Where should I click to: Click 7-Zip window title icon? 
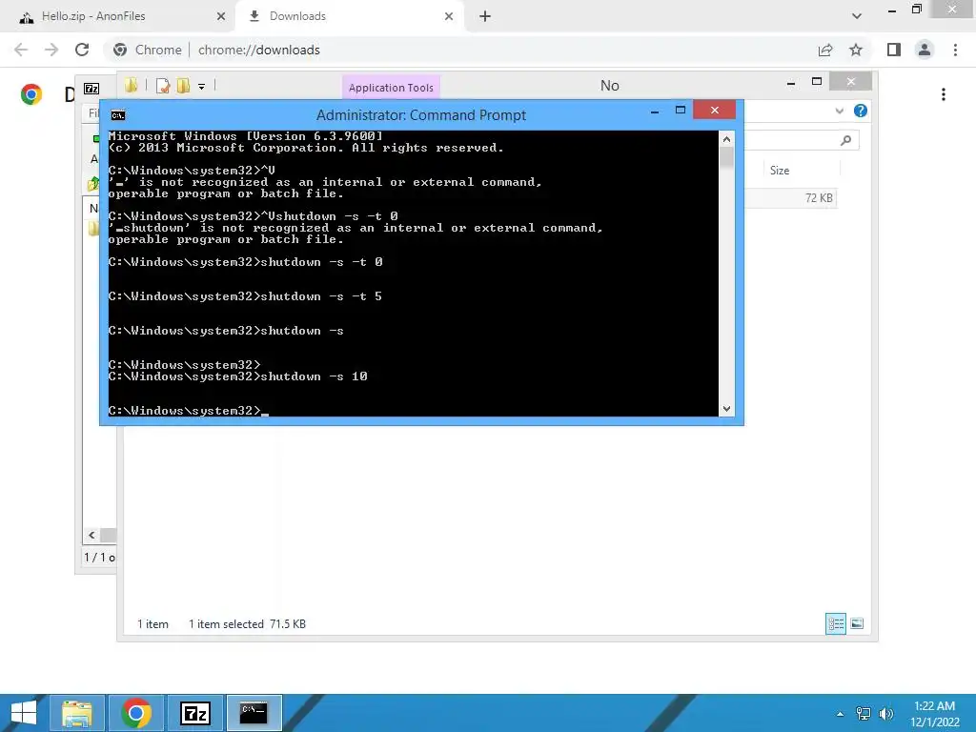pyautogui.click(x=91, y=89)
